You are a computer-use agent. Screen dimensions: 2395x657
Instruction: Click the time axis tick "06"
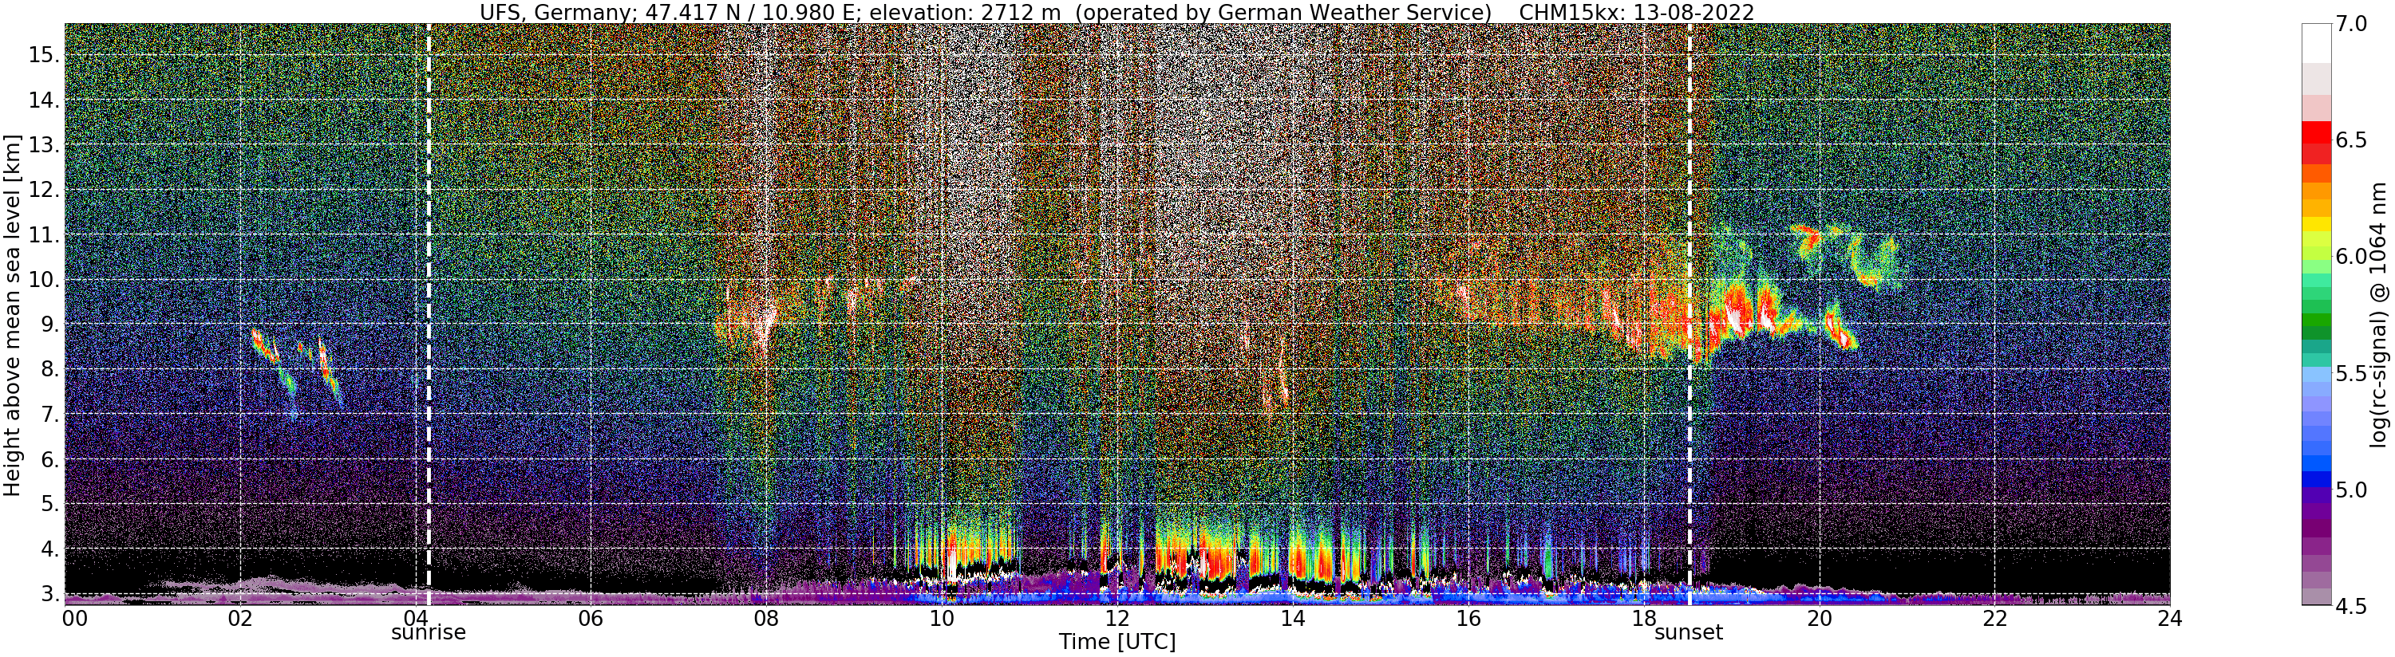pyautogui.click(x=590, y=618)
